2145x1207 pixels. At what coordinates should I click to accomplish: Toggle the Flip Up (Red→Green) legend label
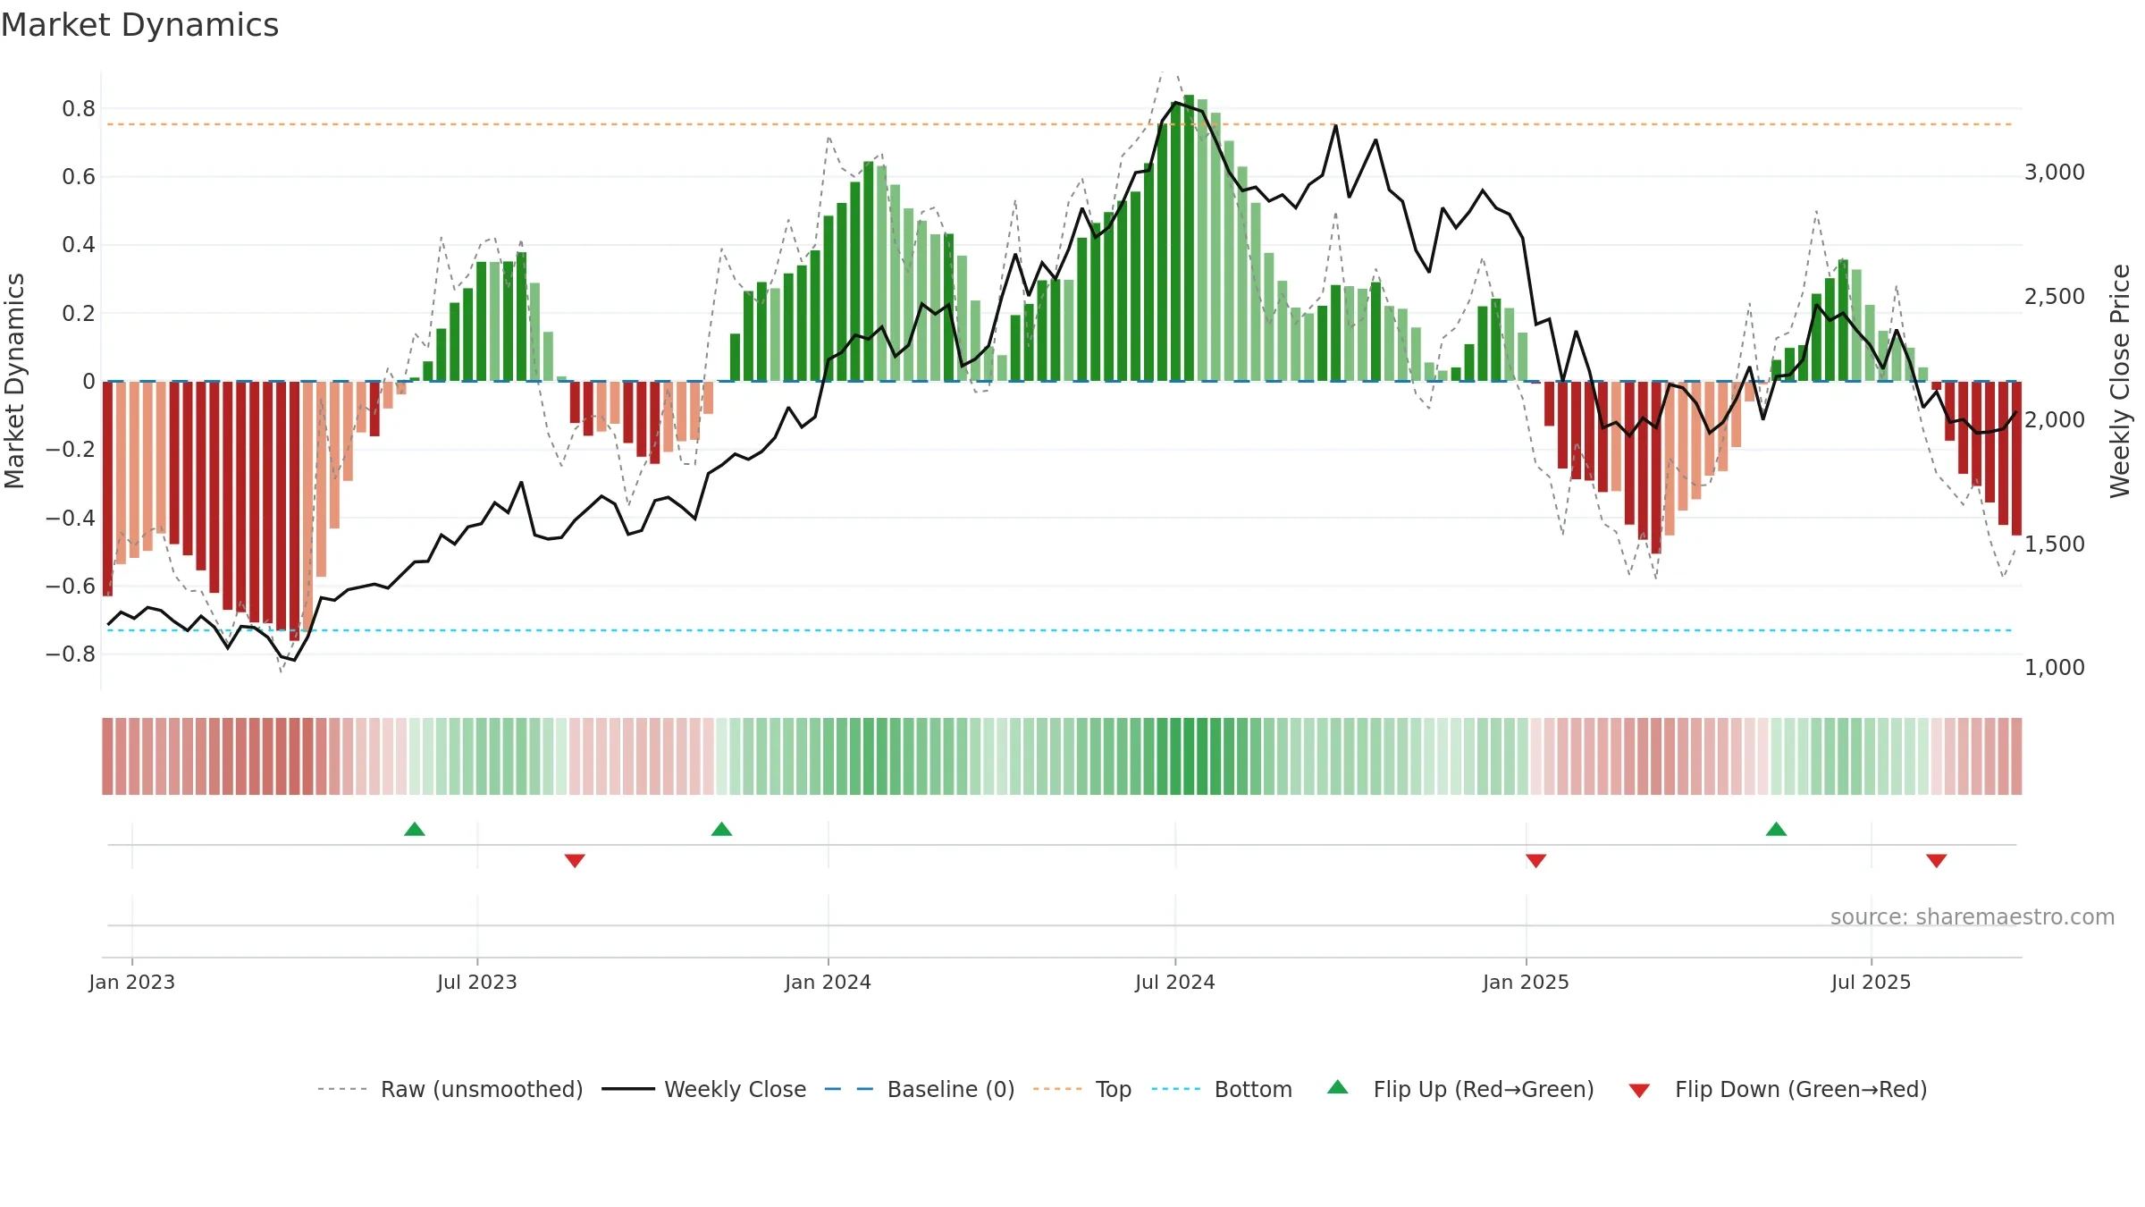(x=1484, y=1089)
